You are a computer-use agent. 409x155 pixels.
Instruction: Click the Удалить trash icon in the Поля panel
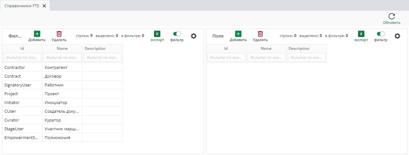click(260, 34)
